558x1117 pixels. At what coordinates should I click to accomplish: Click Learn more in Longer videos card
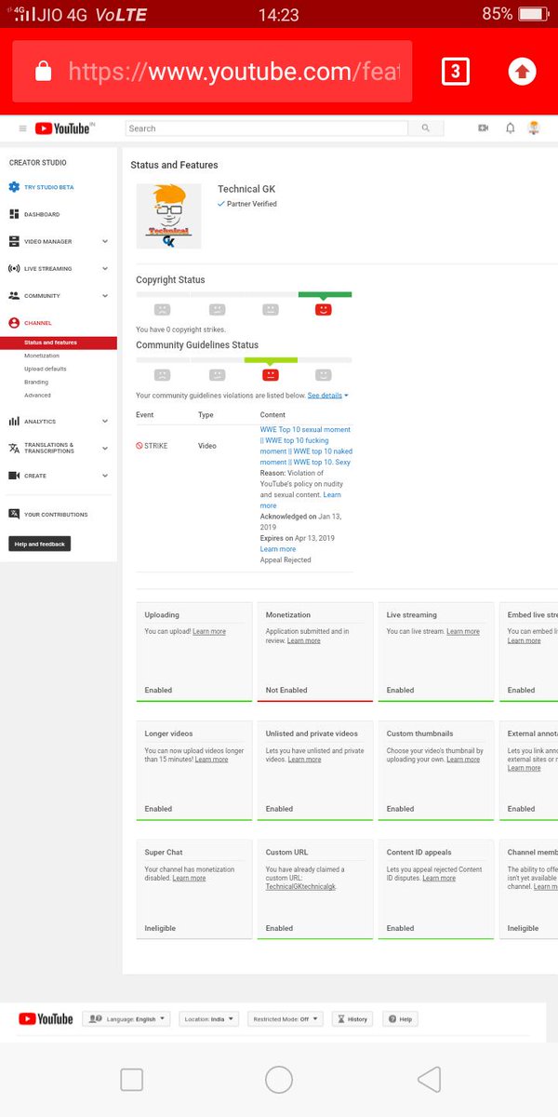(x=211, y=760)
